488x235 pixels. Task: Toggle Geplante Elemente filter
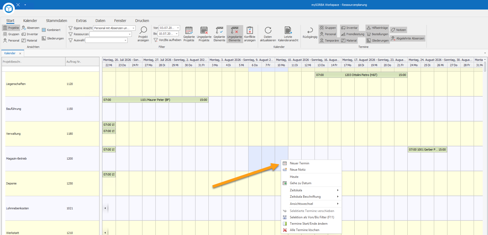(x=219, y=34)
